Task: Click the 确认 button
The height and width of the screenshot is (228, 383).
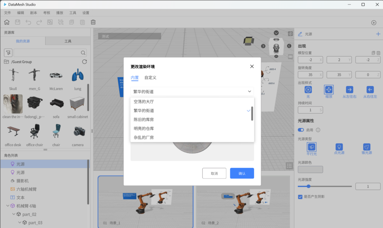Action: [242, 173]
